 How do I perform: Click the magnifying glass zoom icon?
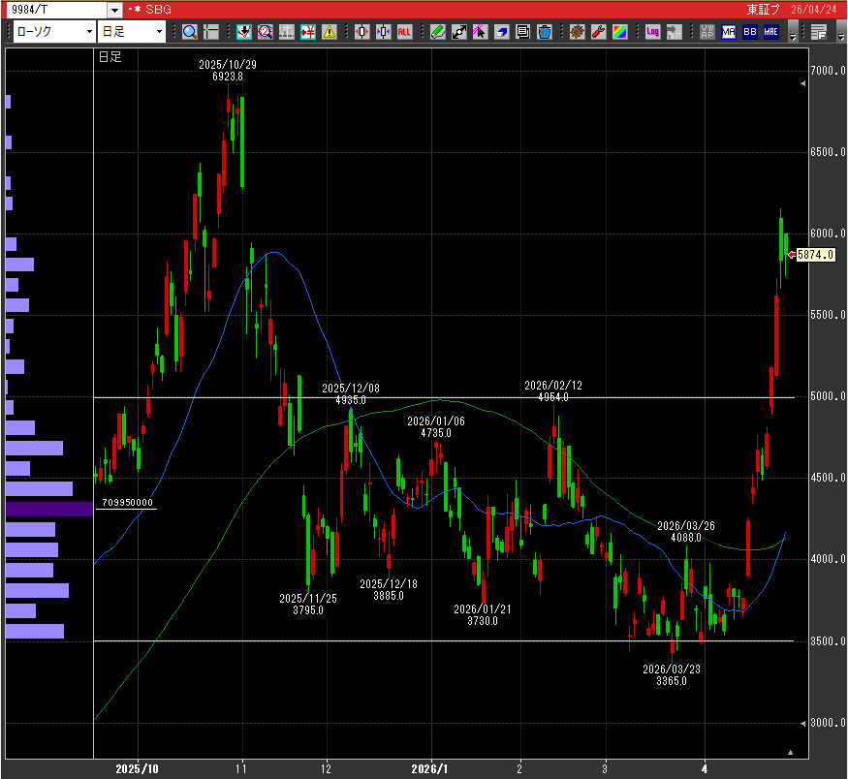coord(190,32)
